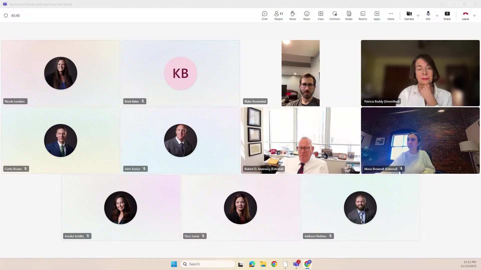Click the Share screen icon
Viewport: 481px width, 270px height.
tap(447, 15)
